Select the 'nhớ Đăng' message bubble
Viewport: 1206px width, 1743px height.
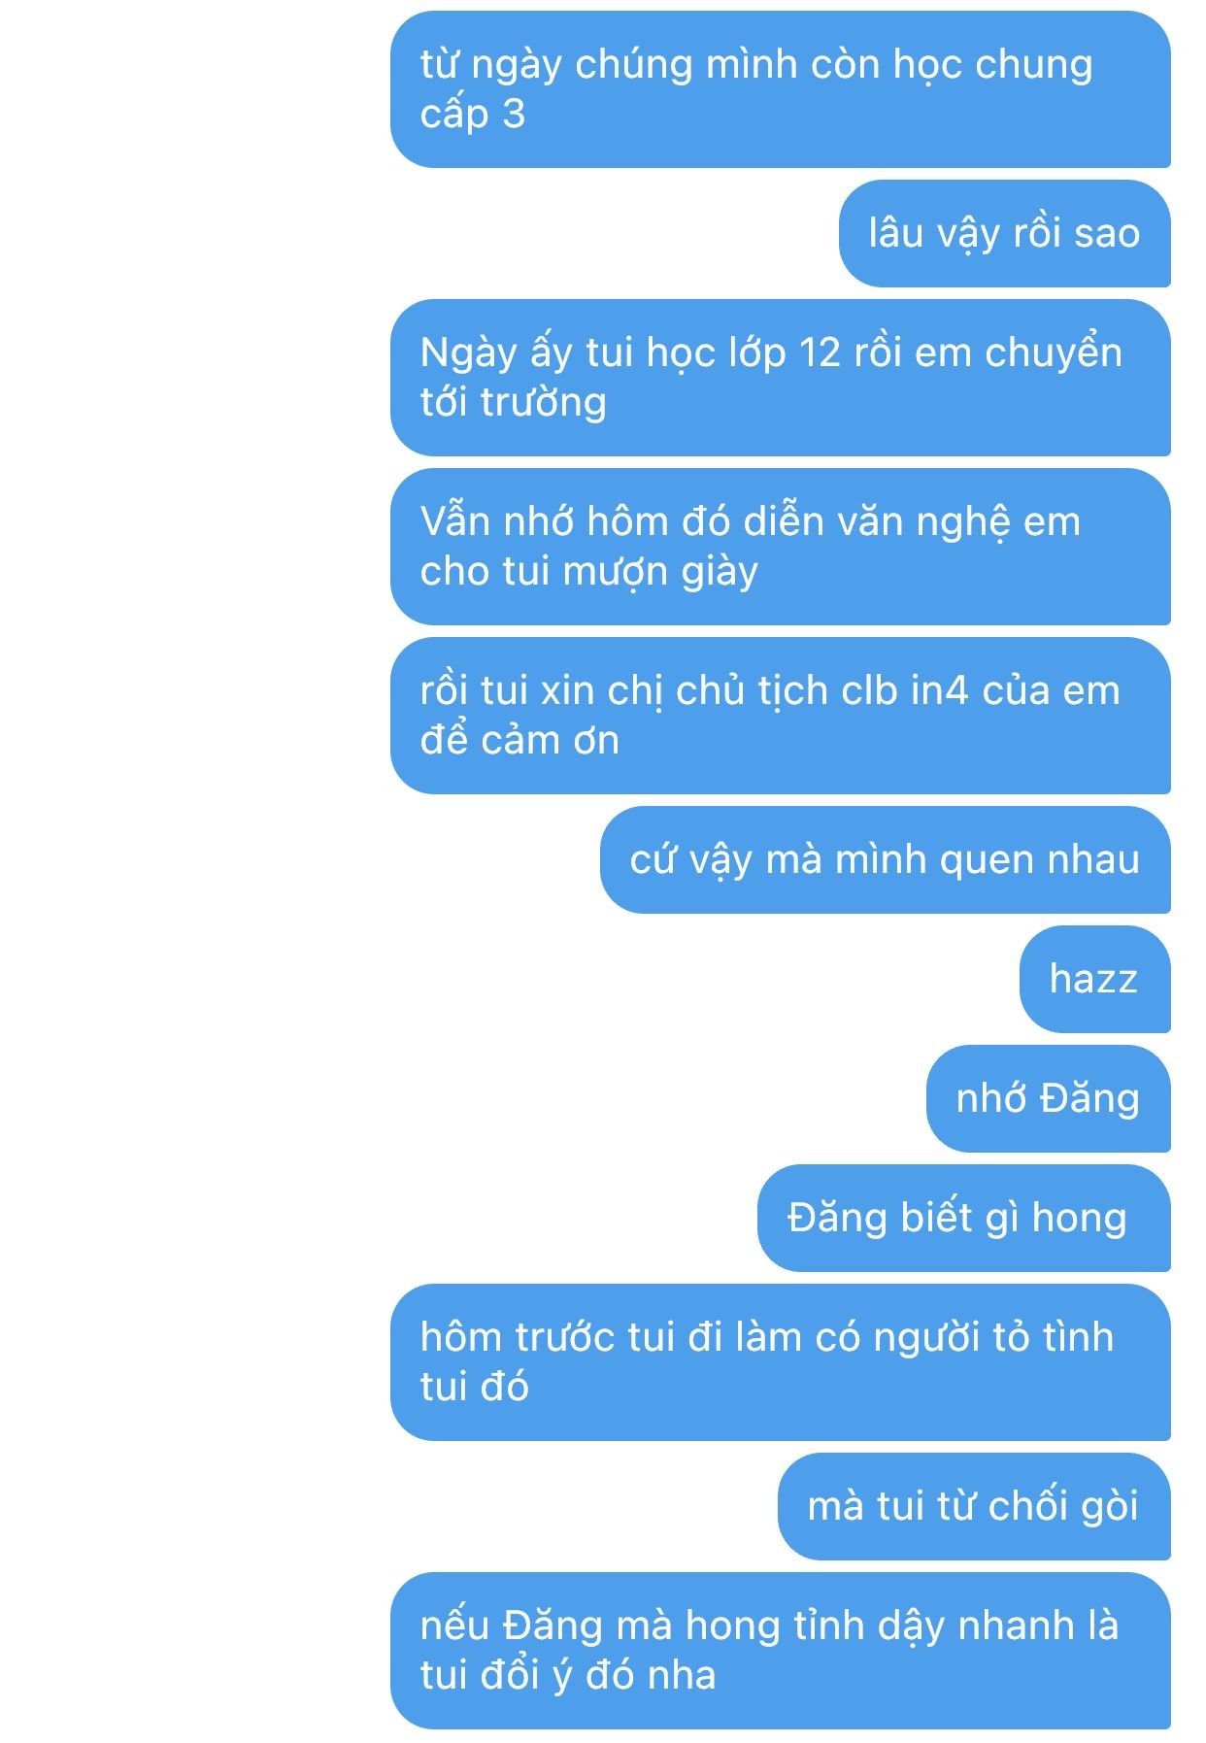1048,1098
